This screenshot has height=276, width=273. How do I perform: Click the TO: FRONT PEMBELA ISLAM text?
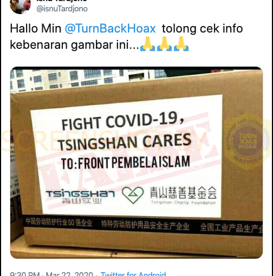(126, 162)
